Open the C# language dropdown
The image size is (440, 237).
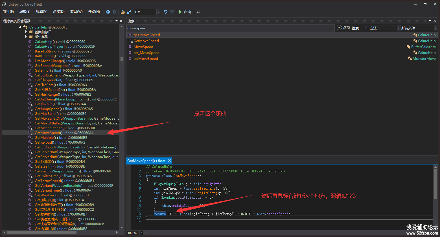(158, 12)
